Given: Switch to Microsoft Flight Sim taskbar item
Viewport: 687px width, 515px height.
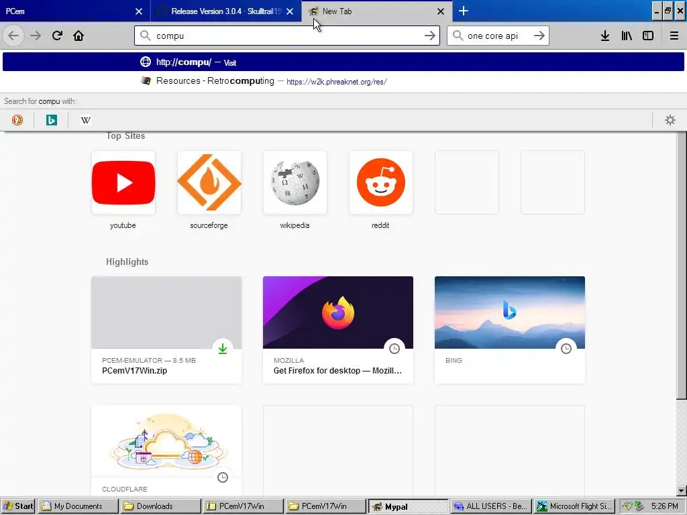Looking at the screenshot, I should point(574,506).
